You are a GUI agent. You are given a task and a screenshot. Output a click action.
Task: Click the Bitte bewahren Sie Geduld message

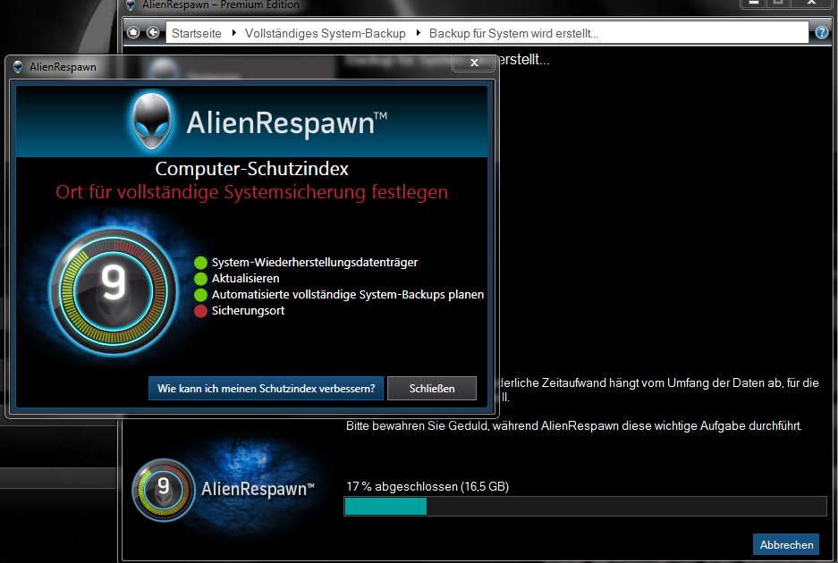pyautogui.click(x=574, y=425)
